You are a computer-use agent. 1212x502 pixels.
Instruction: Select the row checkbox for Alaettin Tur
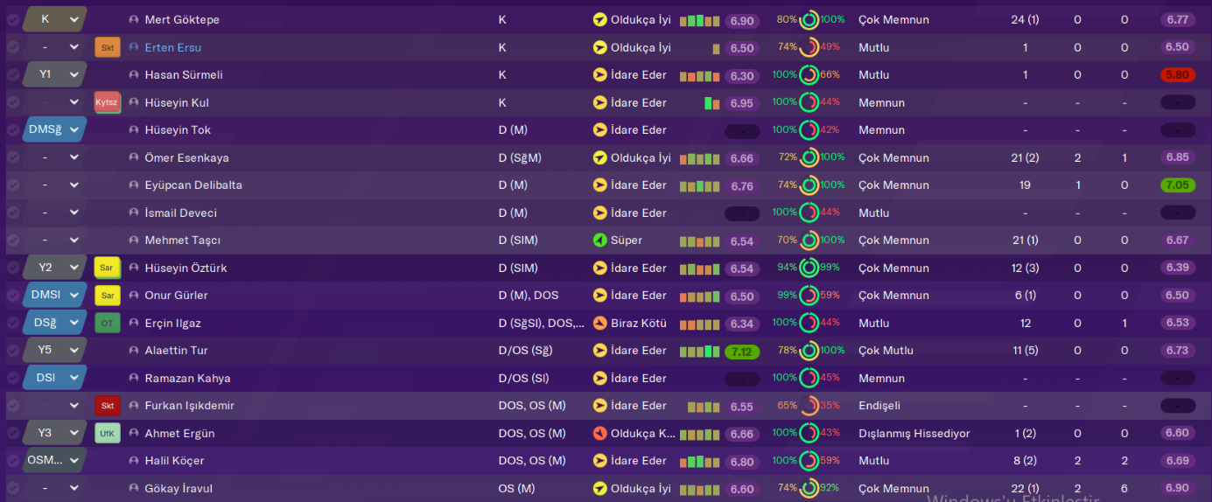[12, 351]
